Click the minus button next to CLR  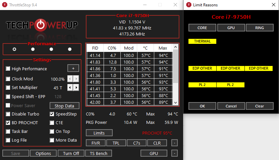click(175, 143)
